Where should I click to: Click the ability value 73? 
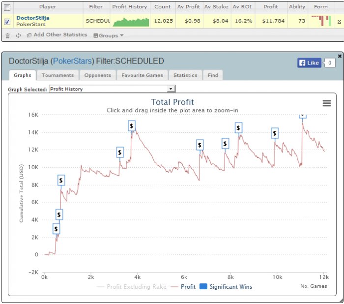coord(302,21)
